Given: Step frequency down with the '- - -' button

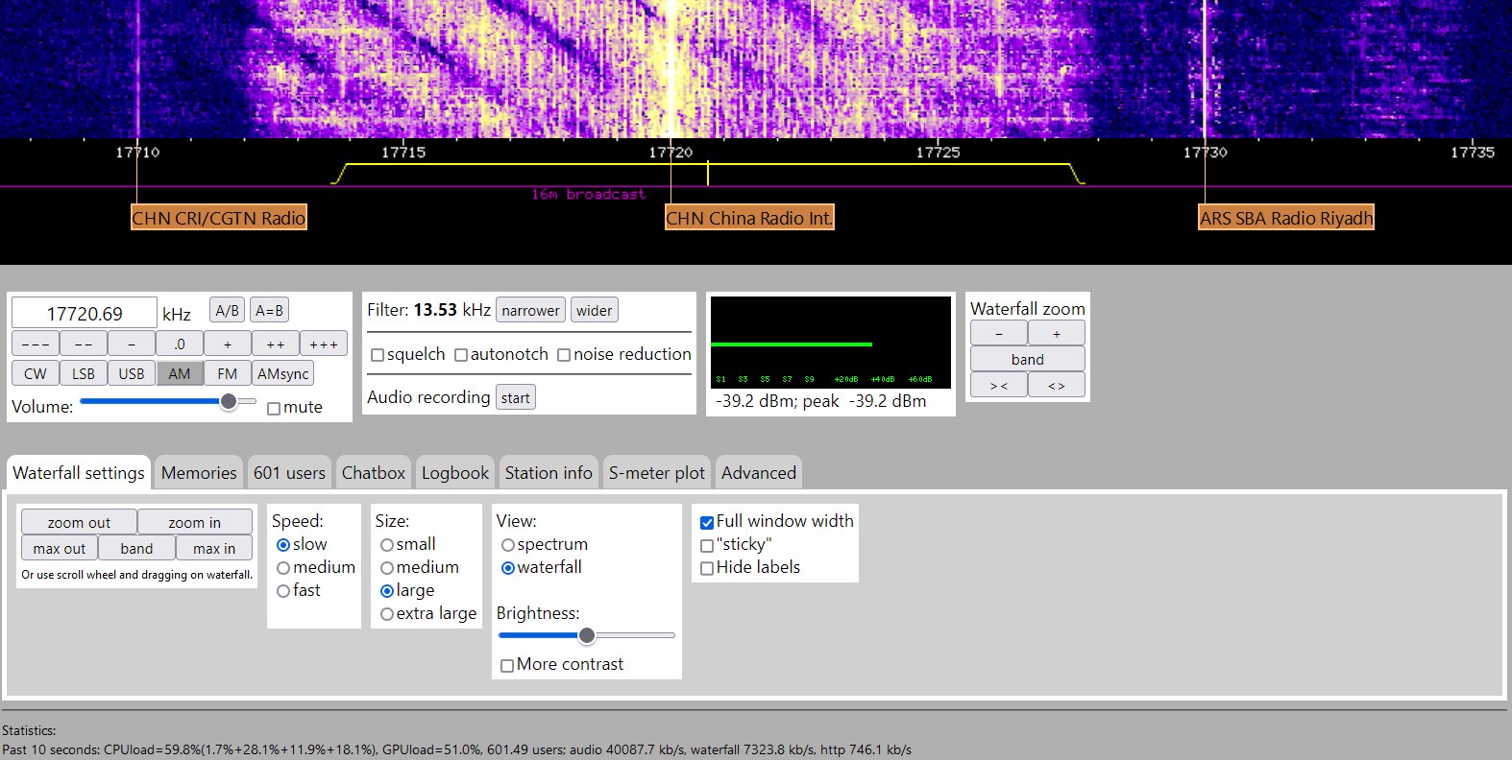Looking at the screenshot, I should coord(36,344).
